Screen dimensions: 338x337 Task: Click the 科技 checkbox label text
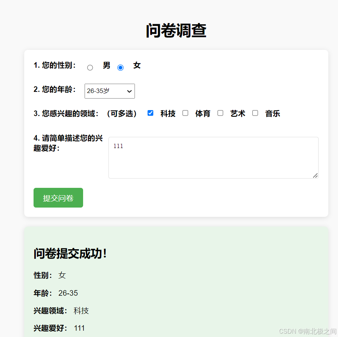pyautogui.click(x=168, y=113)
